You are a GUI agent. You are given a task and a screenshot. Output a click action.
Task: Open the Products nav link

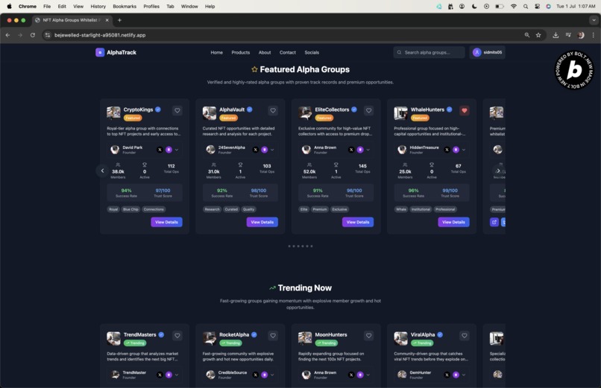click(x=241, y=52)
